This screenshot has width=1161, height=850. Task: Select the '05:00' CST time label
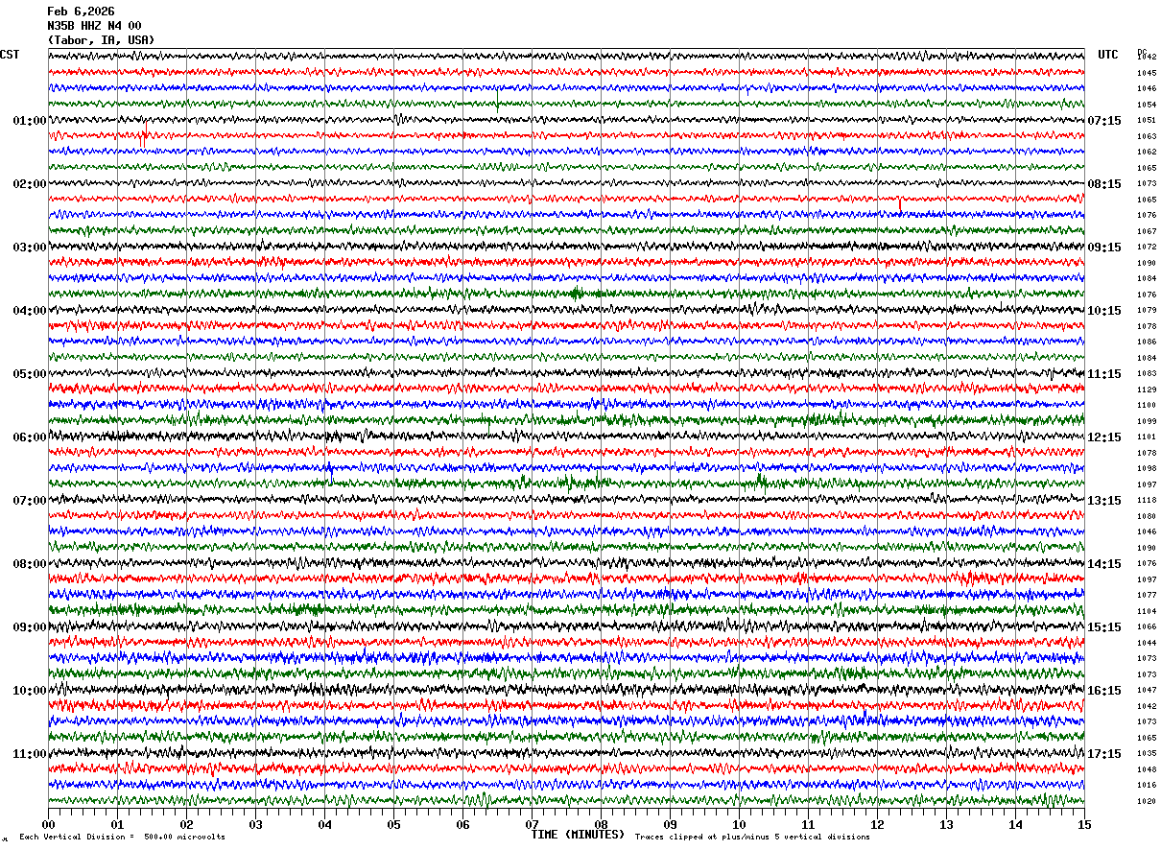[x=30, y=374]
